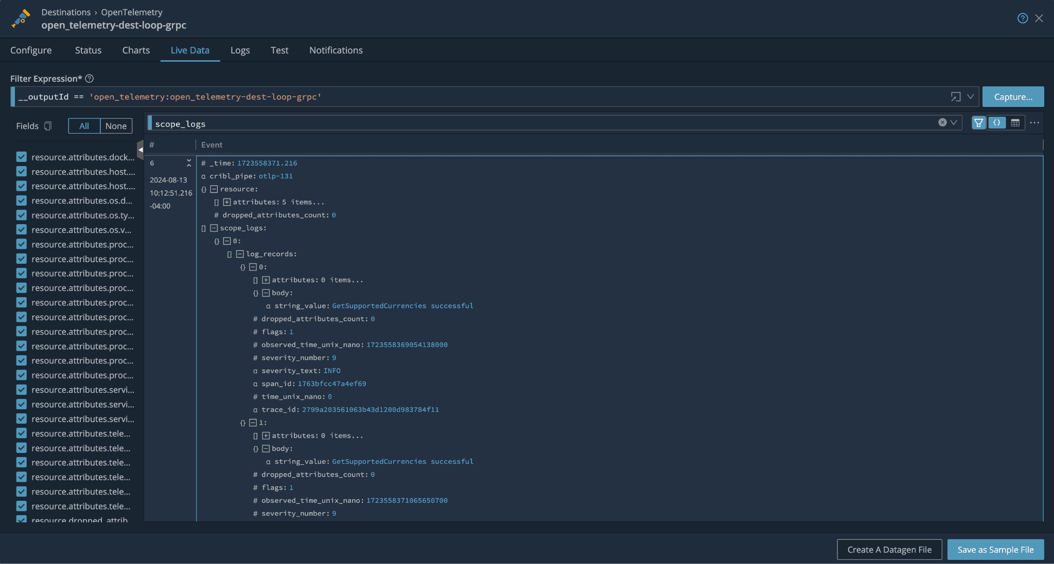Uncheck first resource.attributes.dock... field checkbox
1054x564 pixels.
[x=22, y=157]
